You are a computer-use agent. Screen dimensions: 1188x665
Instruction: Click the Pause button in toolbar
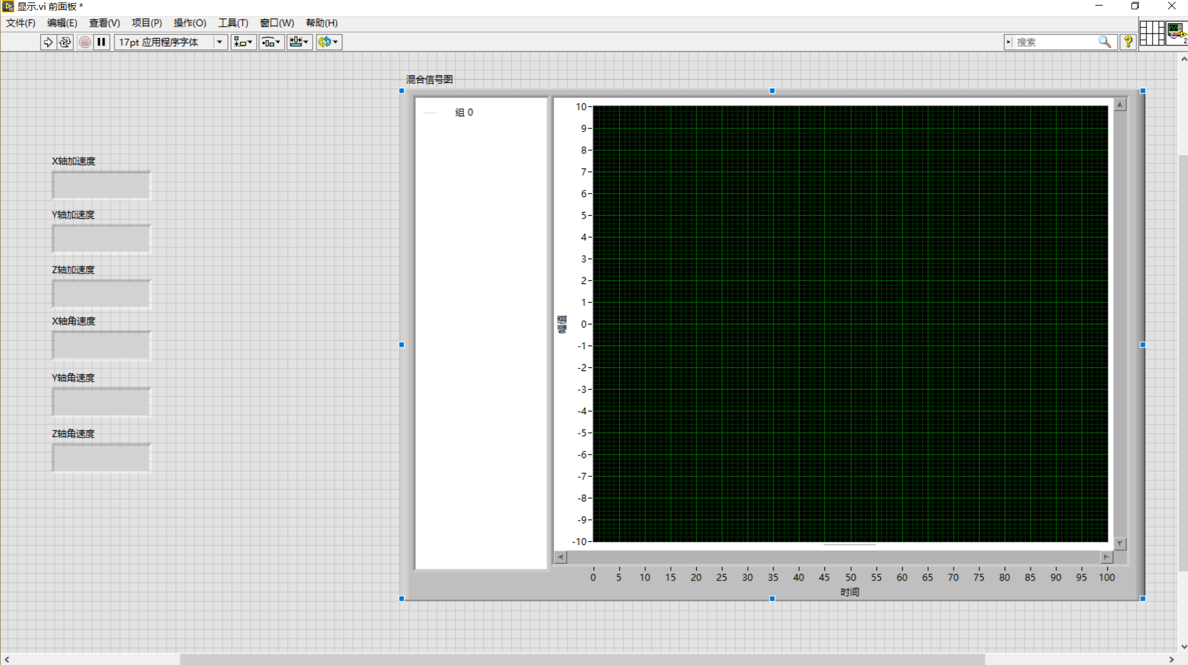pos(101,42)
